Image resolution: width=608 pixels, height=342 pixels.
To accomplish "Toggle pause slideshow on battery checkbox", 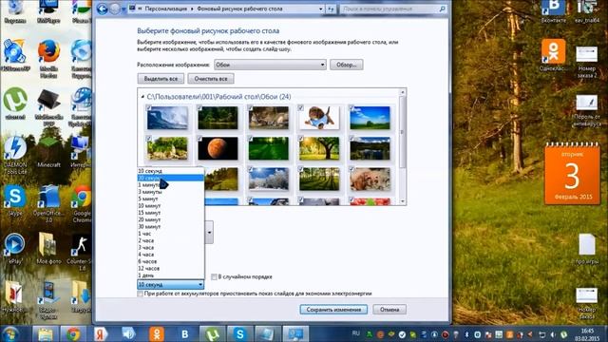I will tap(141, 294).
